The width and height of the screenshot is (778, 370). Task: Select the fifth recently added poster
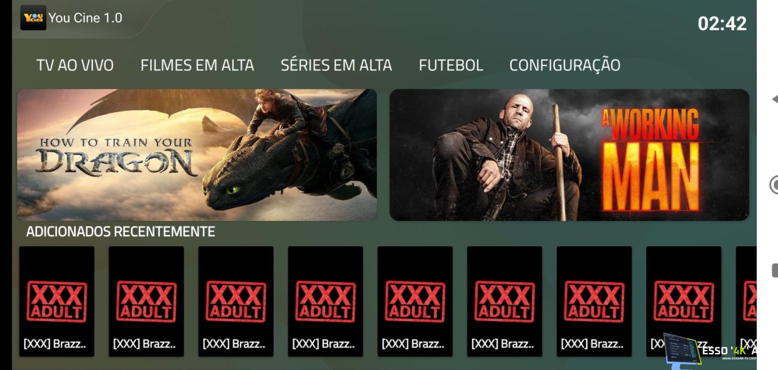[x=415, y=301]
